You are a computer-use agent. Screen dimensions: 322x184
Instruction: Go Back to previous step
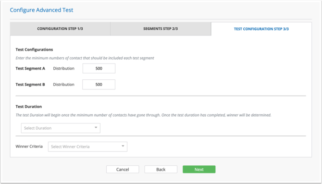(x=161, y=170)
